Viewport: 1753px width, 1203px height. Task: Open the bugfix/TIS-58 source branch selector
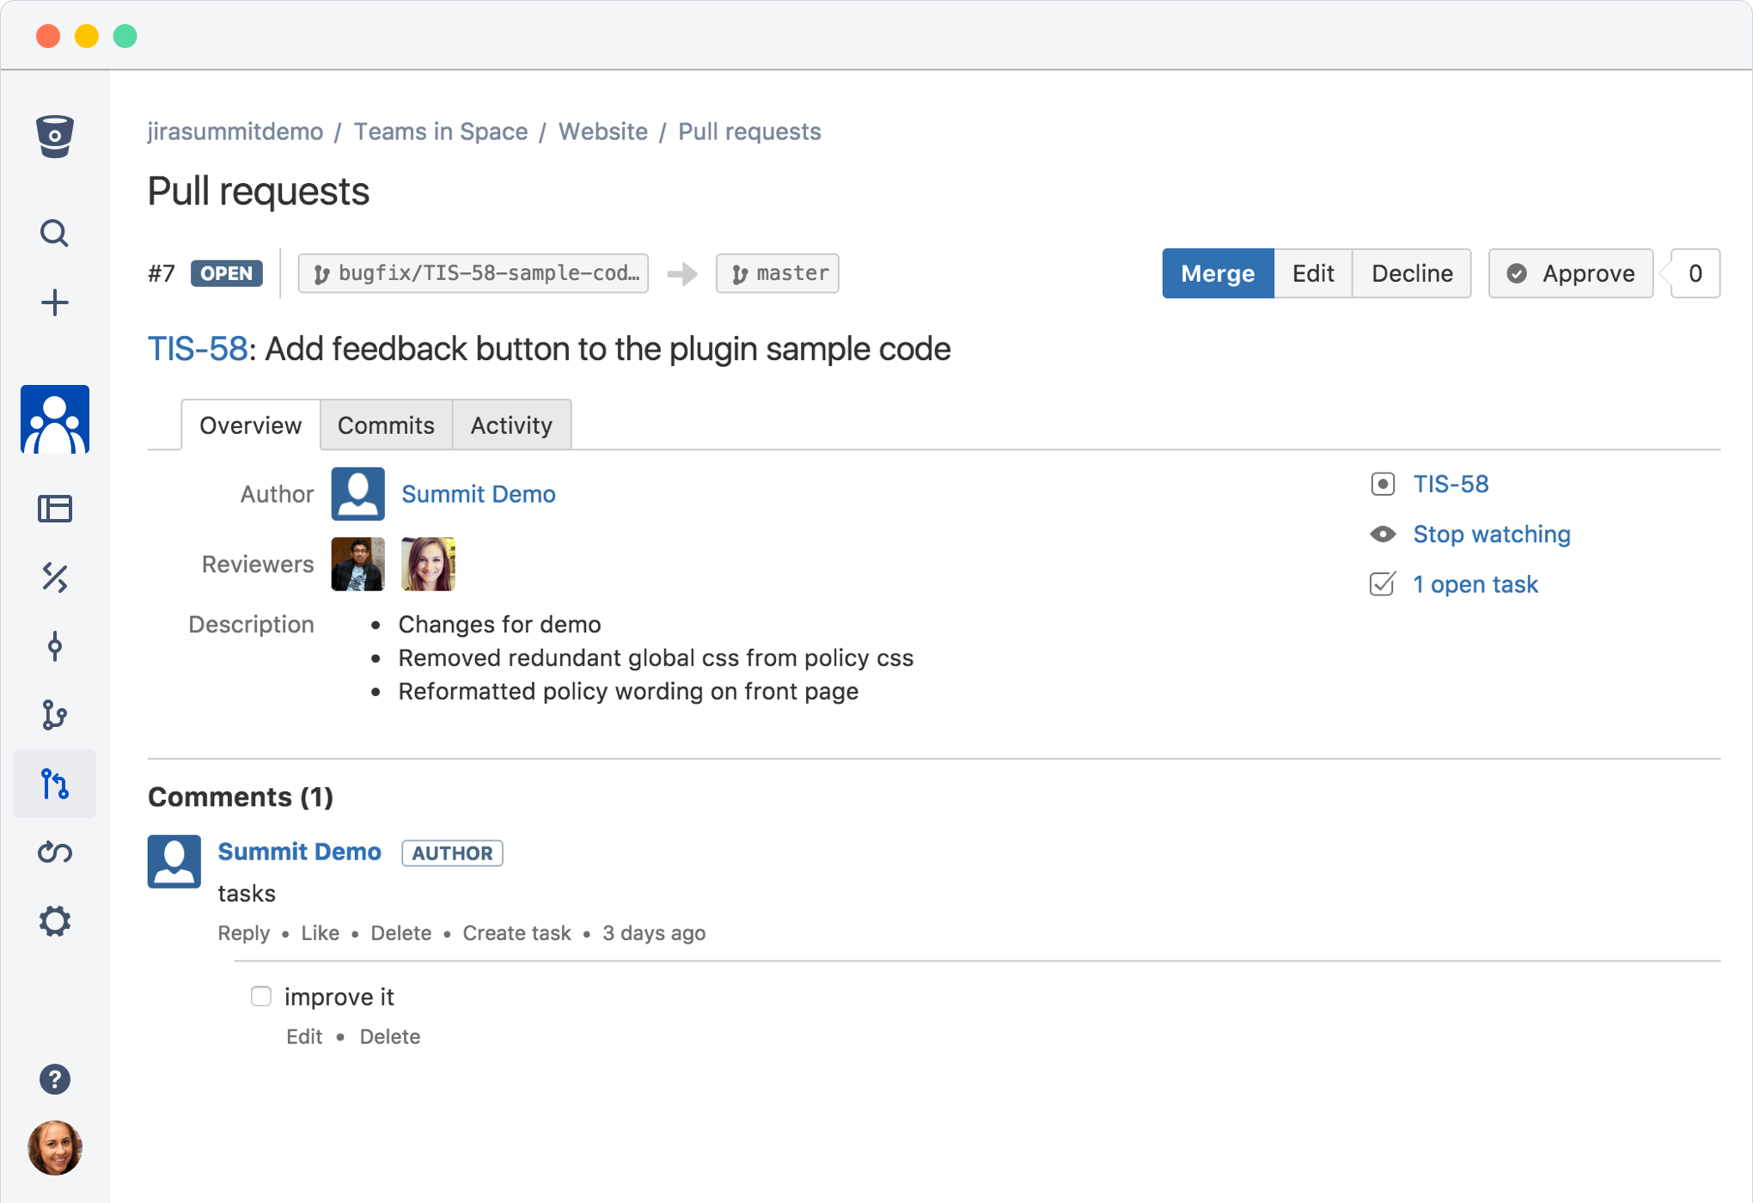473,273
